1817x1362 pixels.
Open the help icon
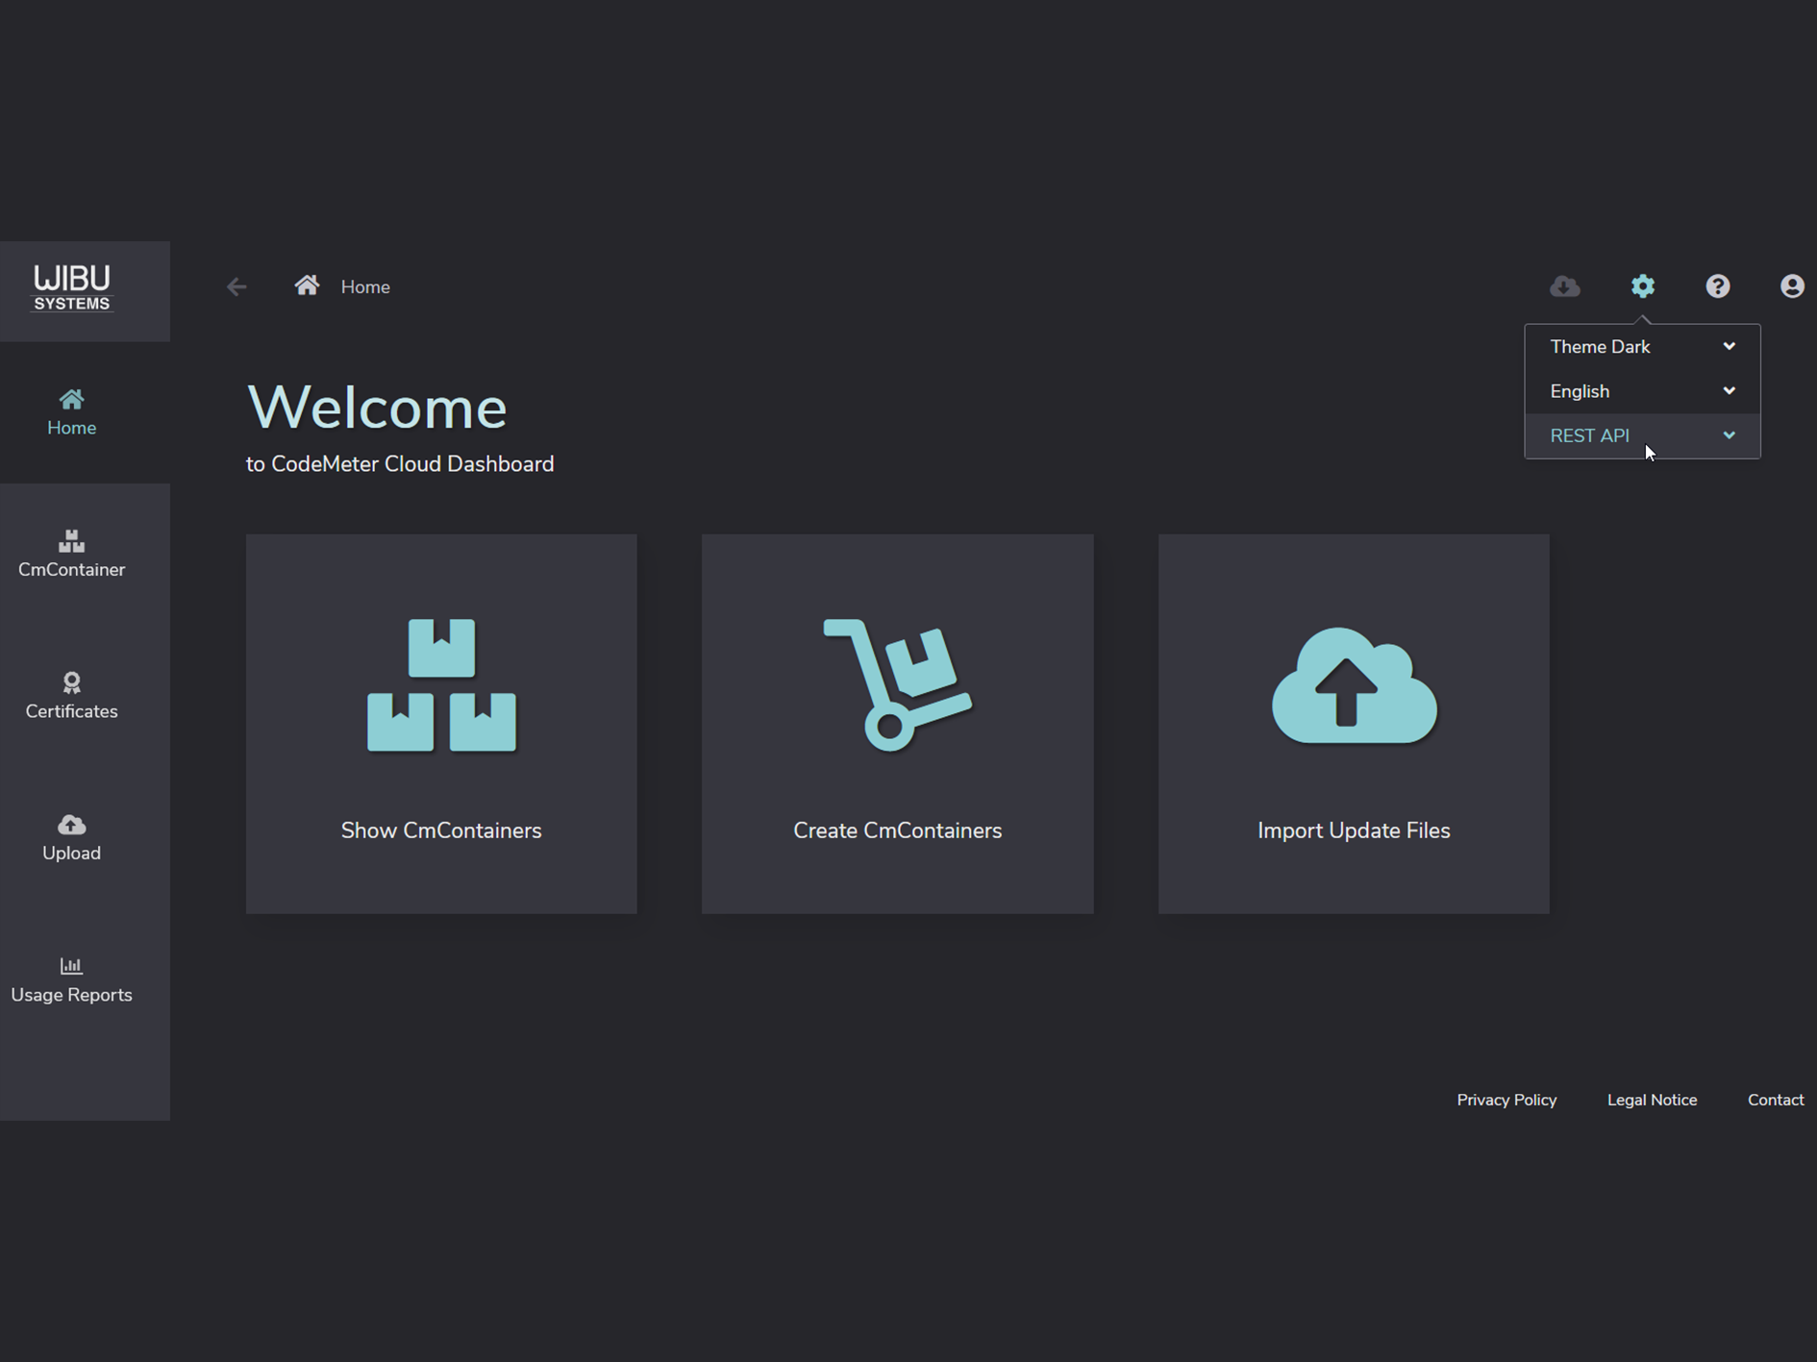pos(1718,285)
